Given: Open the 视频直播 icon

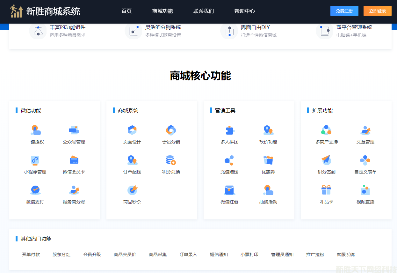Looking at the screenshot, I should (365, 190).
